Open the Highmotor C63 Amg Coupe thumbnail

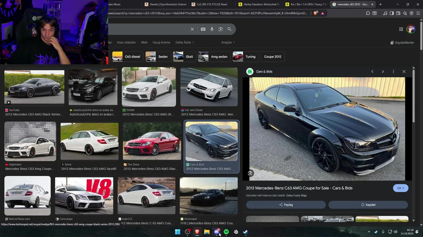(30, 141)
